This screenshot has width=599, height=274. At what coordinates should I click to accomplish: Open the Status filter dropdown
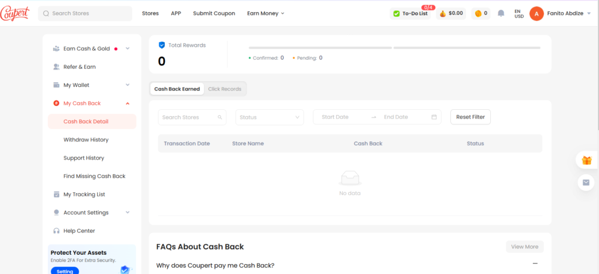tap(269, 117)
